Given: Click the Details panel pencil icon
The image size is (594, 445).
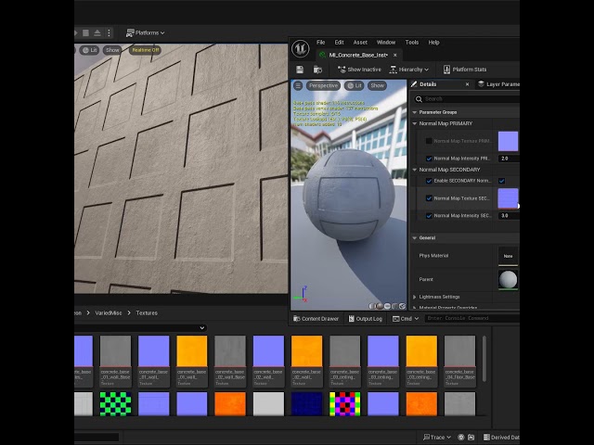Looking at the screenshot, I should click(x=414, y=84).
